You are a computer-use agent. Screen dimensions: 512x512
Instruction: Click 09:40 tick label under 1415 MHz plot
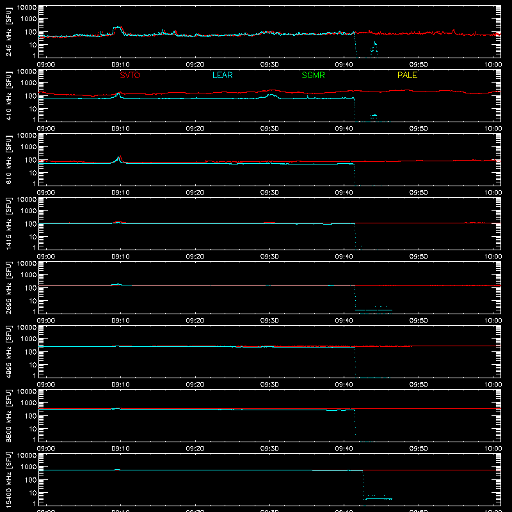344,257
